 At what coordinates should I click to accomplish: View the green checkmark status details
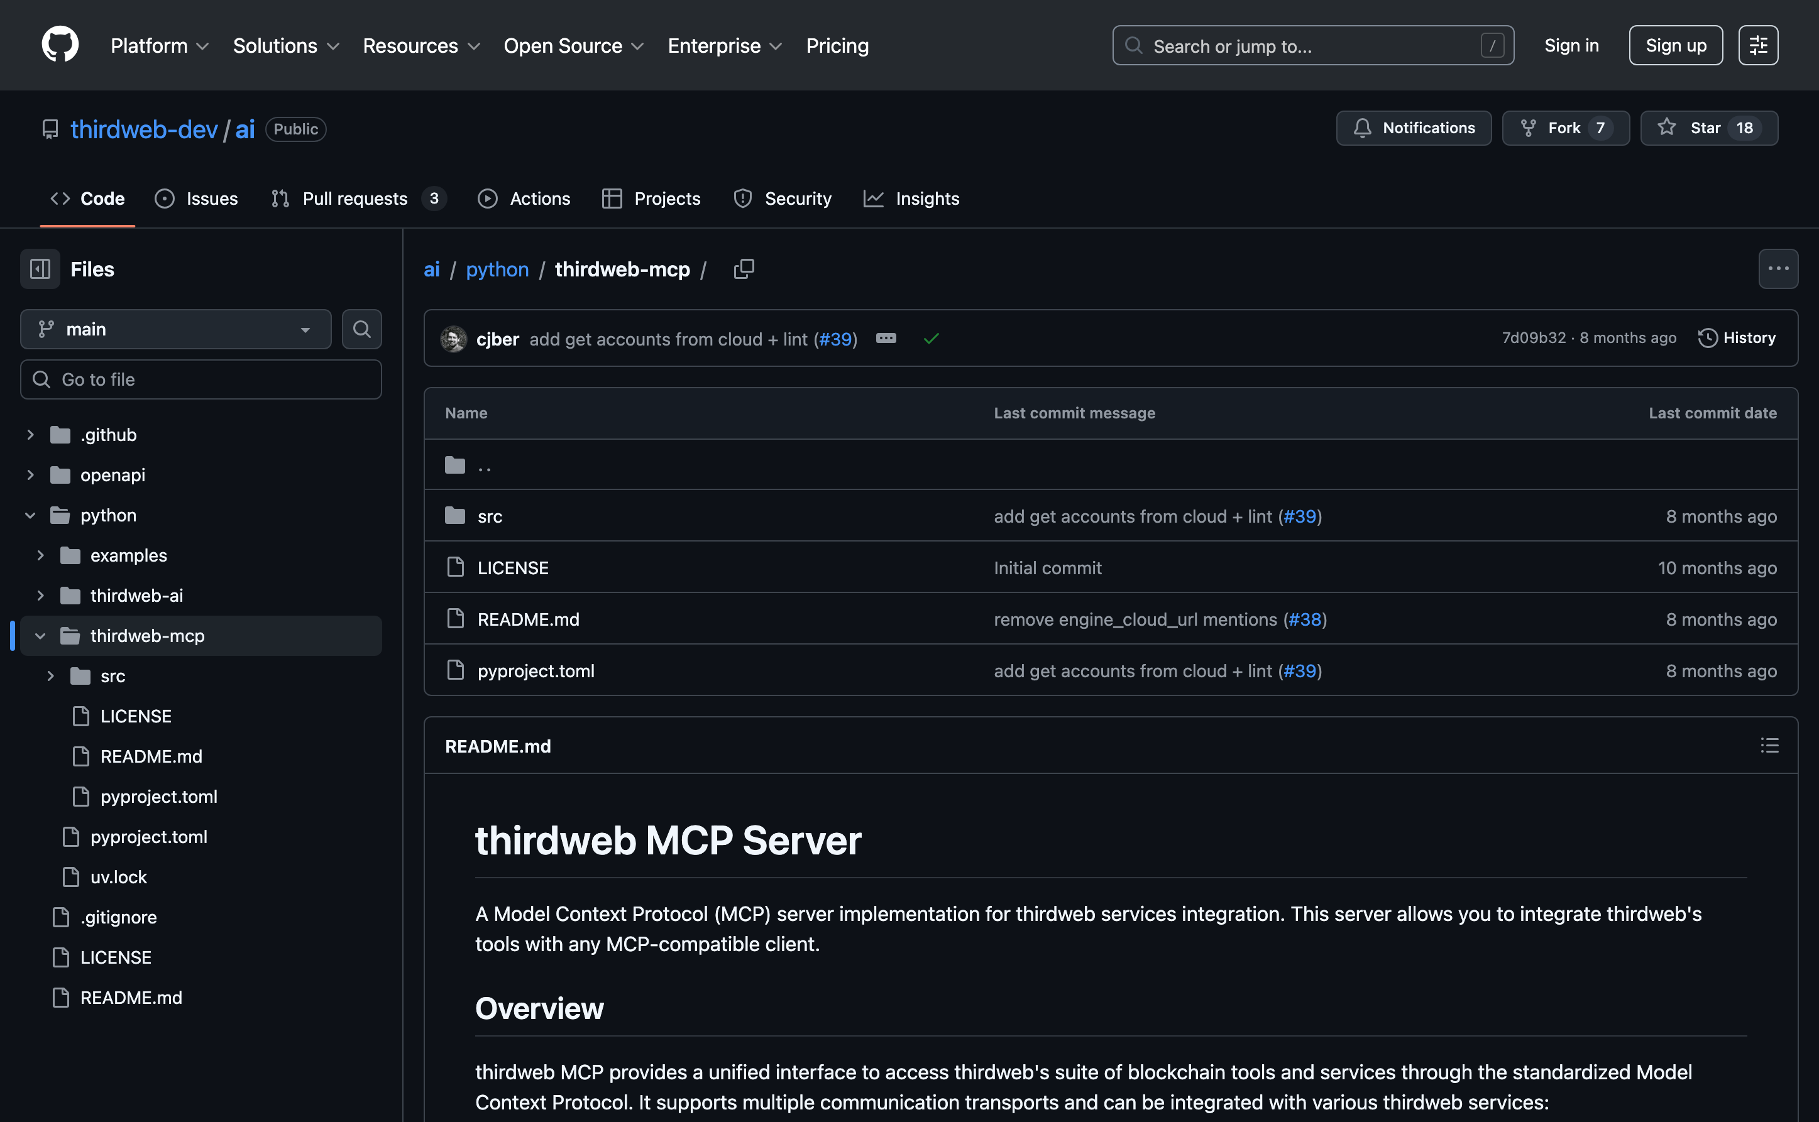[931, 339]
